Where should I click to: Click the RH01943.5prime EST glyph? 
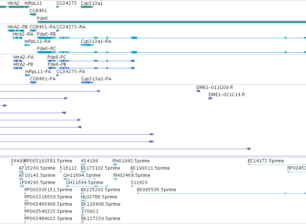tap(115, 165)
